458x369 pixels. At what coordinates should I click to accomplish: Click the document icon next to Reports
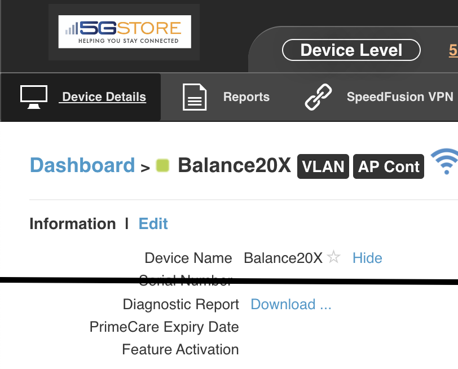click(x=195, y=97)
